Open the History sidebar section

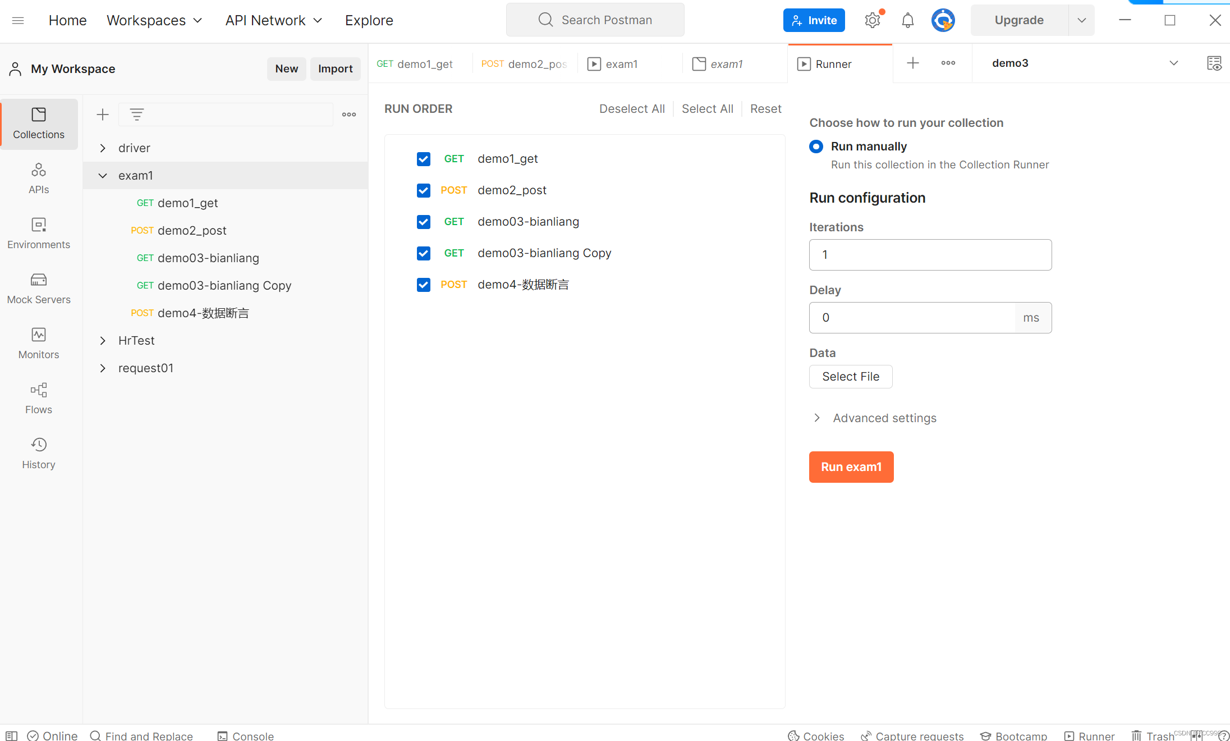[x=39, y=454]
